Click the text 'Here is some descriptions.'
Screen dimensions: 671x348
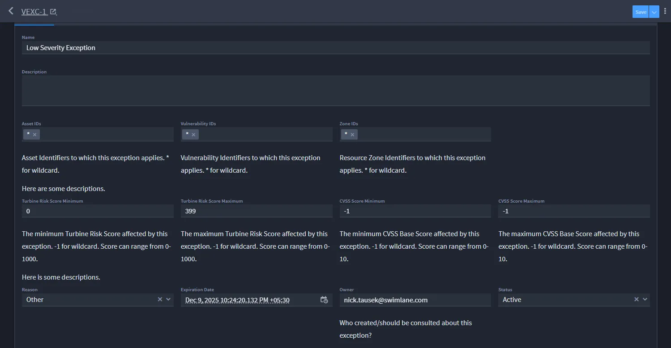(61, 277)
